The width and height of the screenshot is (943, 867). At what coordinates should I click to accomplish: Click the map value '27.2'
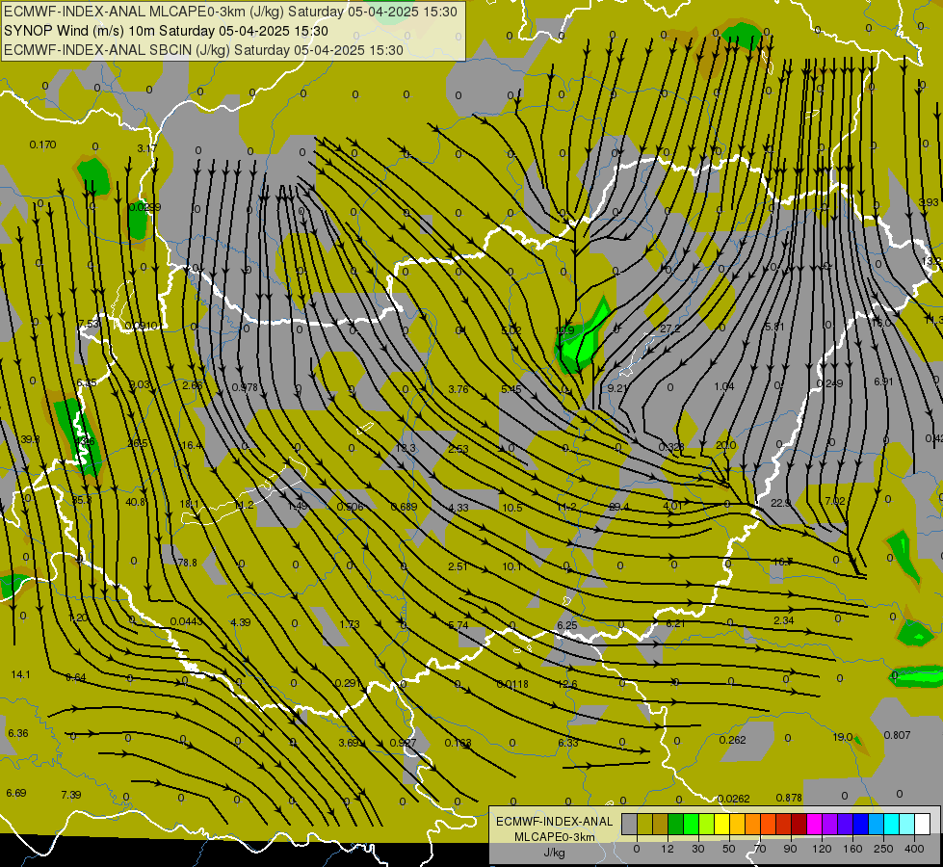click(670, 328)
